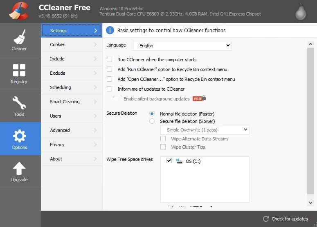Check Add "Run CCleaner" option to Recycle Bin
The height and width of the screenshot is (227, 317).
click(x=109, y=69)
